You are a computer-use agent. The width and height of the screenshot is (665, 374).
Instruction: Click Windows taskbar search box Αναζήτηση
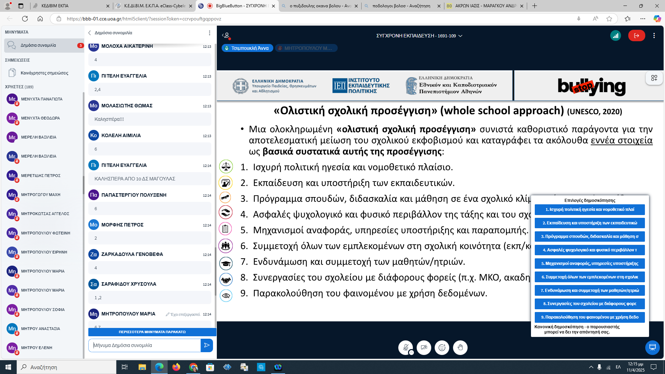pyautogui.click(x=66, y=367)
